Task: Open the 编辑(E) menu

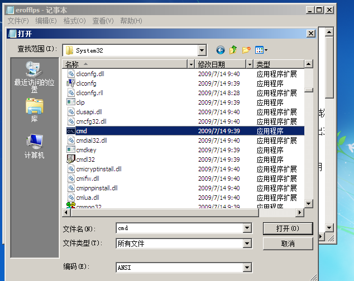Action: click(x=46, y=21)
